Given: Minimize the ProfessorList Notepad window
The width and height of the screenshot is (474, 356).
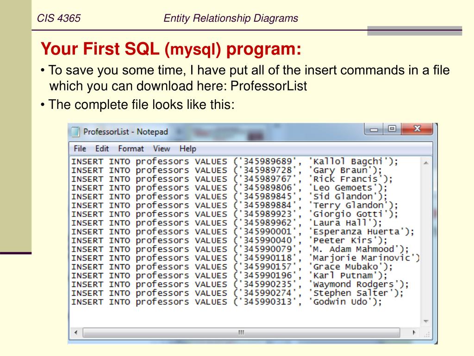Looking at the screenshot, I should (x=374, y=129).
